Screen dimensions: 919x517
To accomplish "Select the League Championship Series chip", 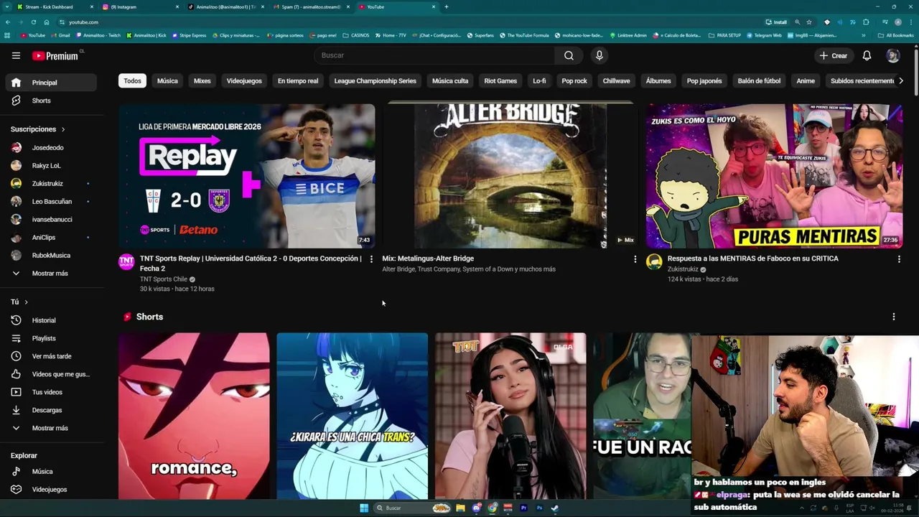I will pos(375,81).
